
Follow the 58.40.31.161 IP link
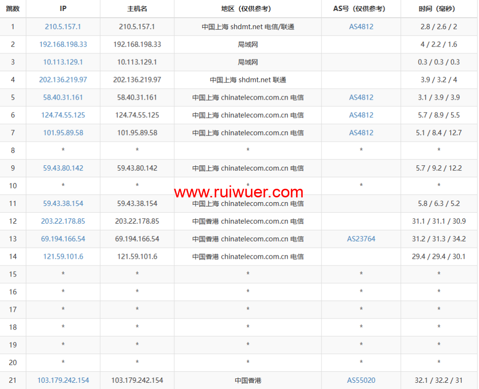click(63, 98)
